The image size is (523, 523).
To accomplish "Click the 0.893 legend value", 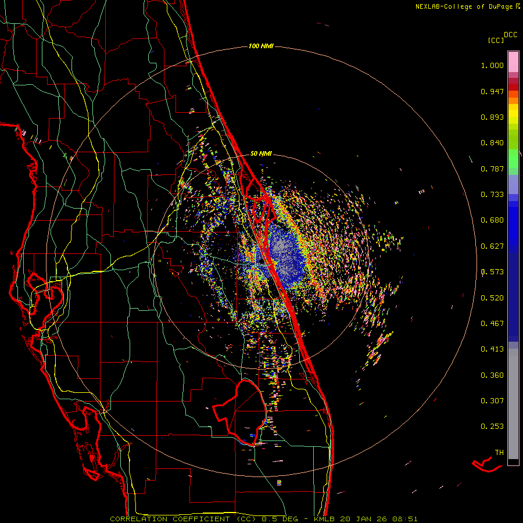I will point(492,117).
